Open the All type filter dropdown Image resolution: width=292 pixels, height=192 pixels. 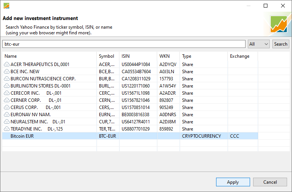point(258,44)
